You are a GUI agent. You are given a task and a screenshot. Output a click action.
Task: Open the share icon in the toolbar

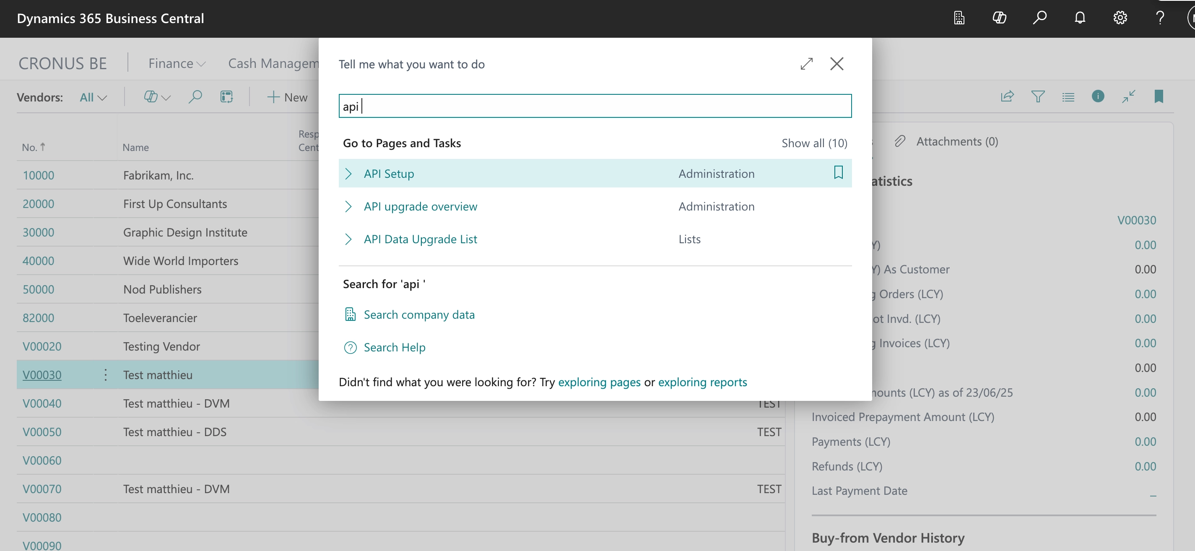point(1007,96)
